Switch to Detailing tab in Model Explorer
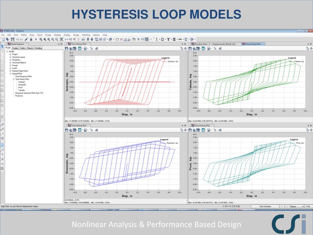313x235 pixels. tap(38, 48)
